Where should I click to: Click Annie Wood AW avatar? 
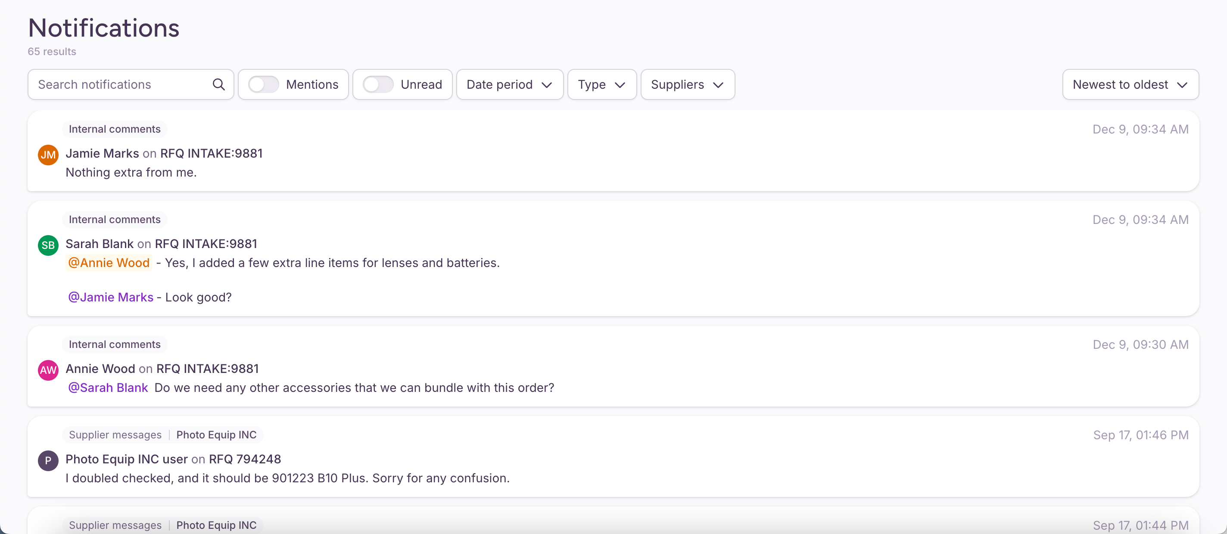pos(48,370)
